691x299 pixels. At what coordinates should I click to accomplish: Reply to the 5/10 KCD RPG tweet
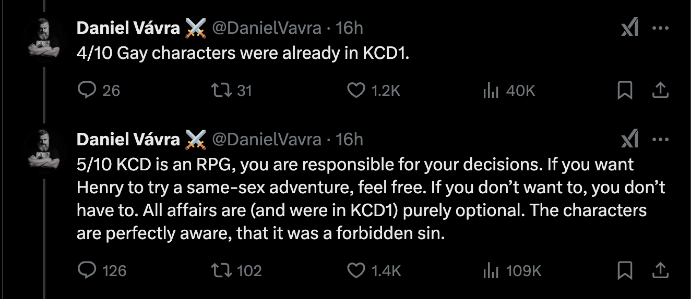click(x=102, y=270)
